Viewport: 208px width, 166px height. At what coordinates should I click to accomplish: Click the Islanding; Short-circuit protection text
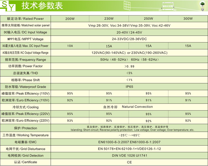(x=132, y=130)
